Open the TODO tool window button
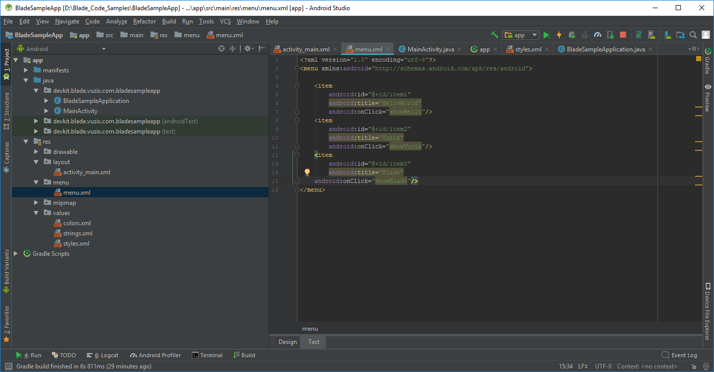 (64, 355)
